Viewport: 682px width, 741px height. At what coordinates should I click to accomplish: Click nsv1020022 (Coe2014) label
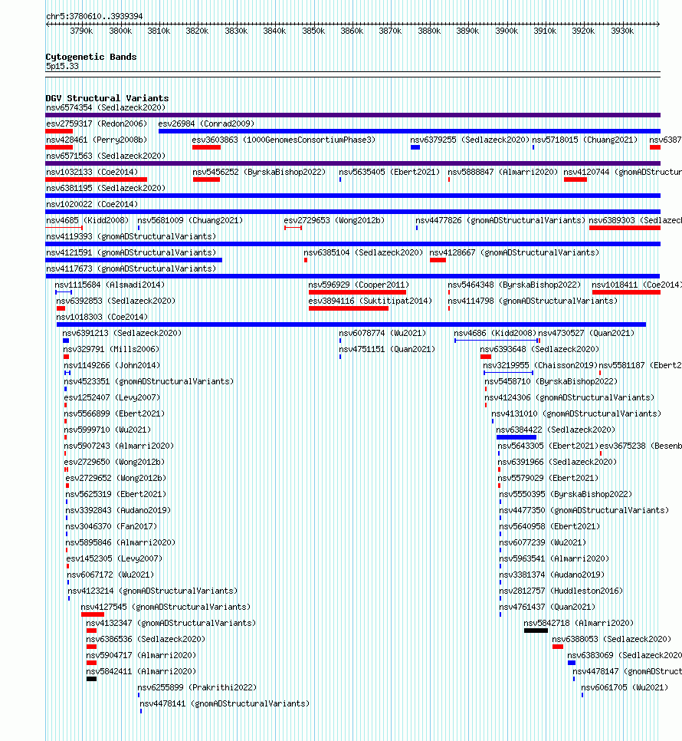92,204
